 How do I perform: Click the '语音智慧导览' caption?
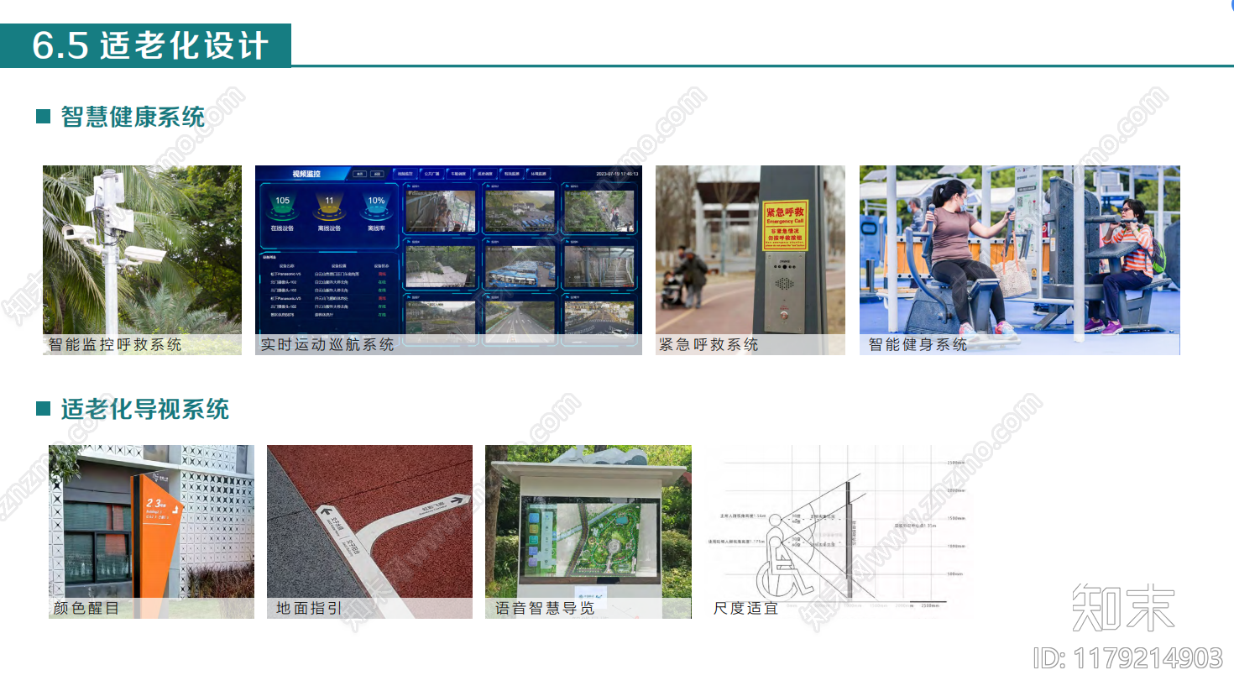(x=544, y=608)
